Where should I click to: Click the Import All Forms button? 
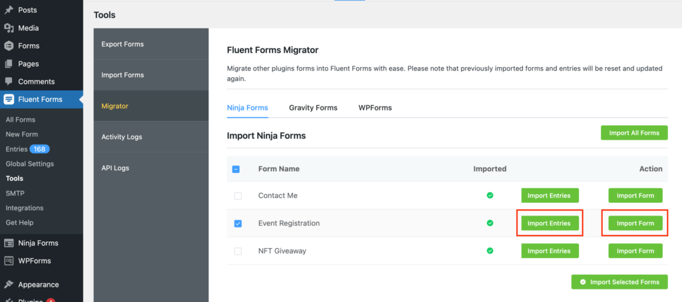point(634,133)
